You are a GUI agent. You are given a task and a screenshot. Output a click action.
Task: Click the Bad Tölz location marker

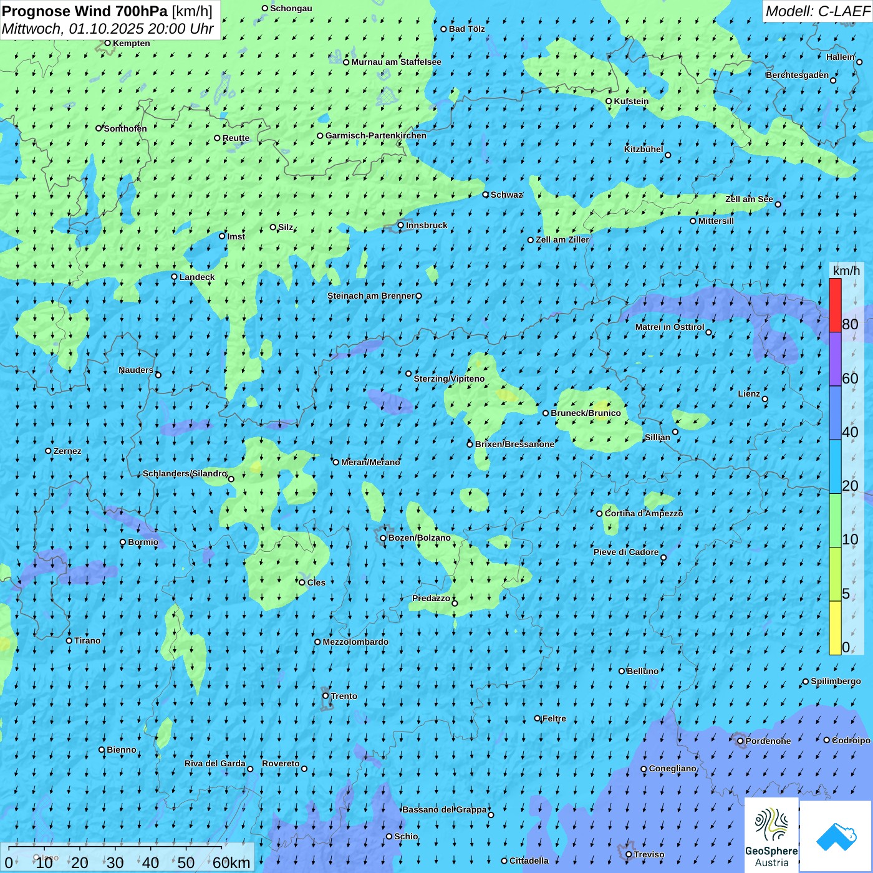click(444, 29)
